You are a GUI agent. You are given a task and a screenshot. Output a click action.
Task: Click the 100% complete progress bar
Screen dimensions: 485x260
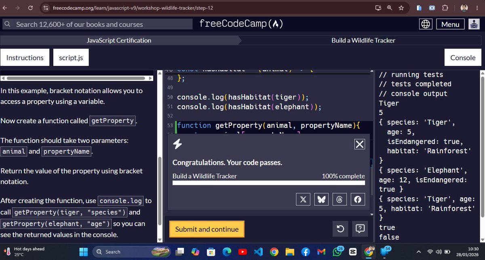[x=269, y=183]
